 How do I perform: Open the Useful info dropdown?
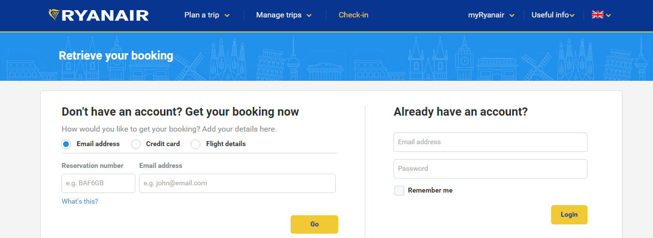click(x=553, y=15)
